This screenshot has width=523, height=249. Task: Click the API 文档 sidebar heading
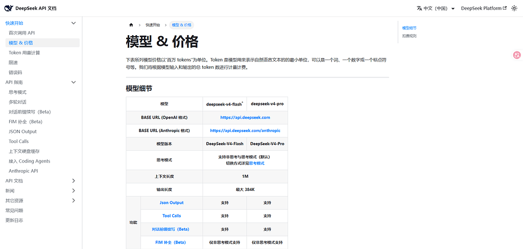[x=14, y=181]
